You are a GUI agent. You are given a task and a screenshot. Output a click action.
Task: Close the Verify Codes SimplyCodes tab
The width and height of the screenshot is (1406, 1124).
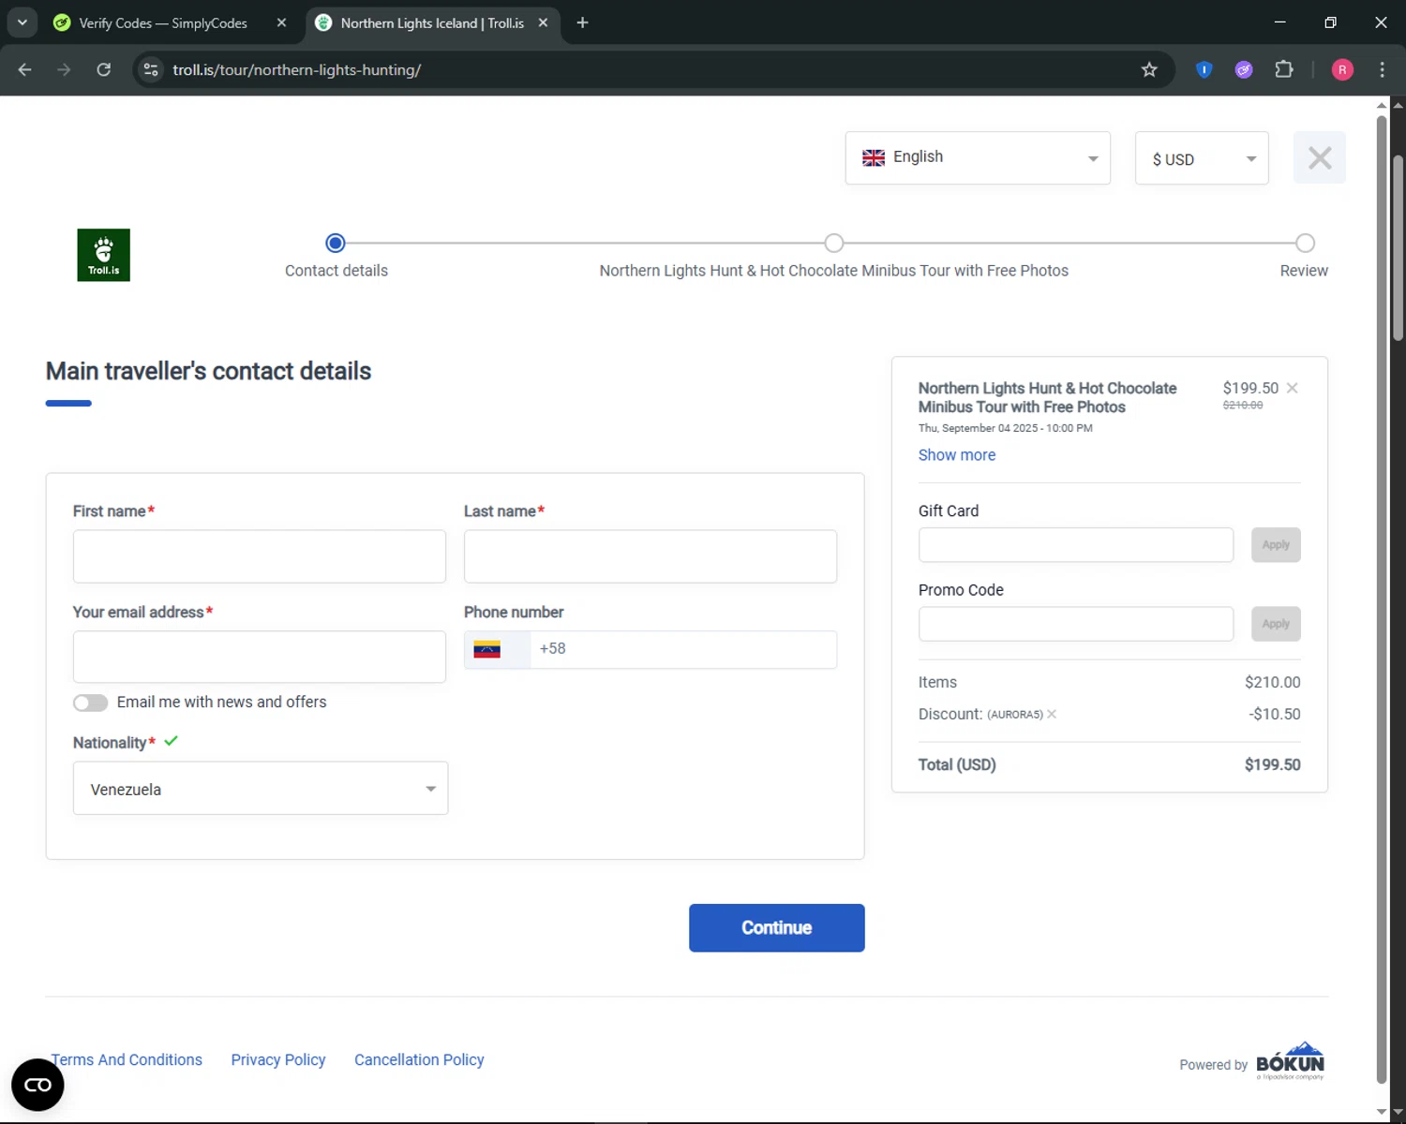pos(281,22)
